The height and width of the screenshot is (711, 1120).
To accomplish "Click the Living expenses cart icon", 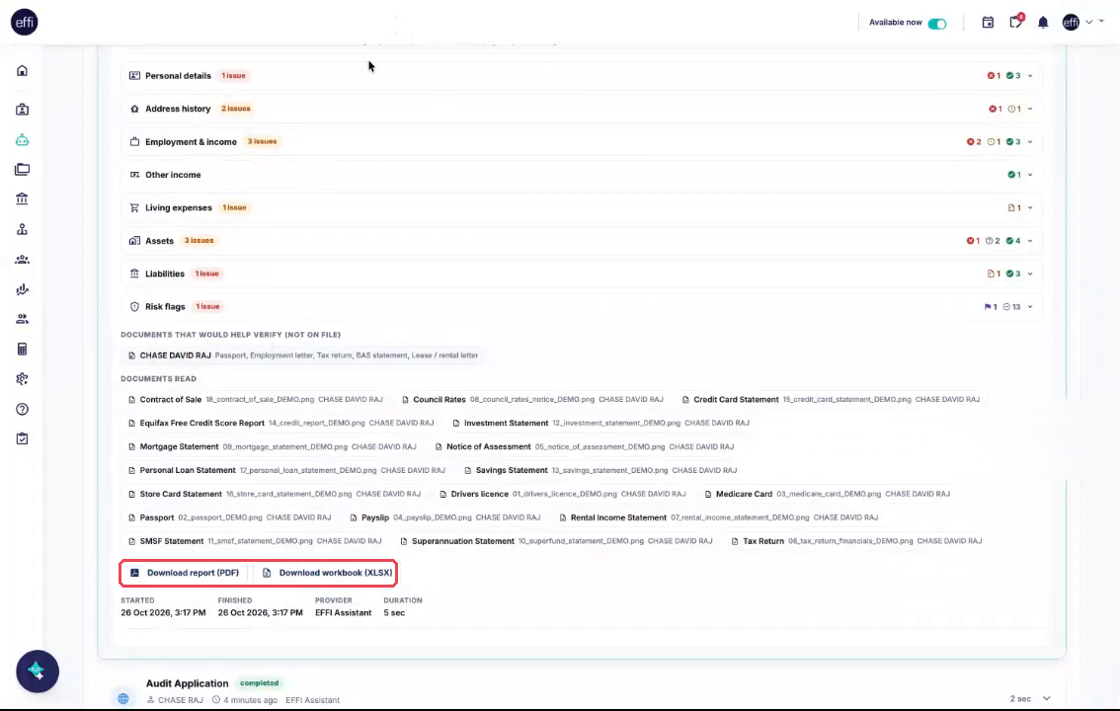I will [134, 207].
